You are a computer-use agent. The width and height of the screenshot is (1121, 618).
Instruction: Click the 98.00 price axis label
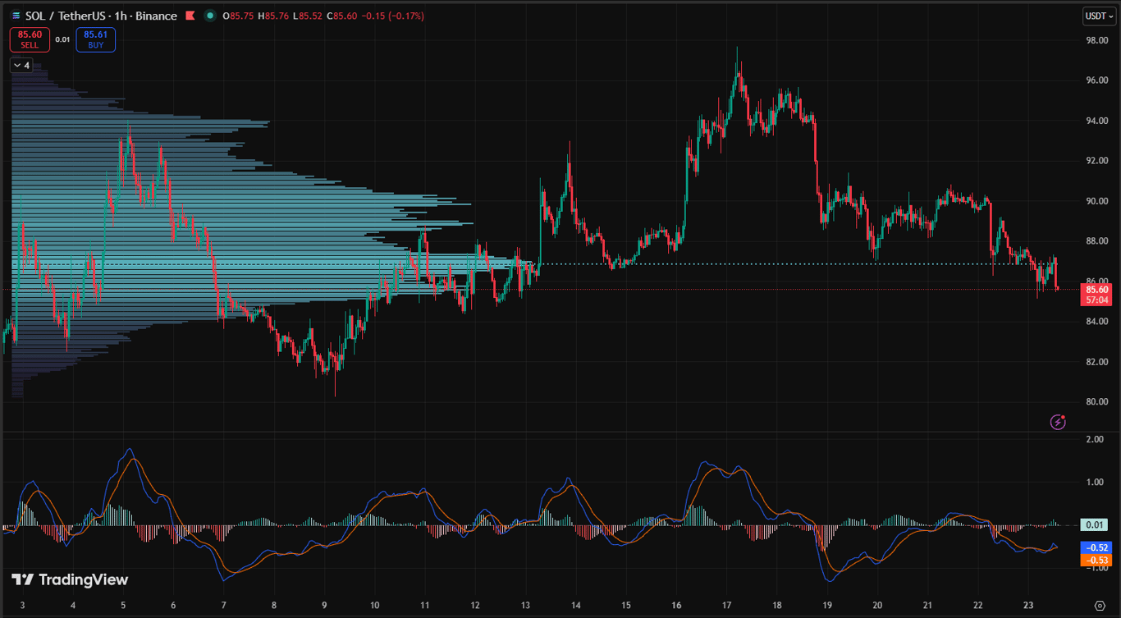(1096, 40)
